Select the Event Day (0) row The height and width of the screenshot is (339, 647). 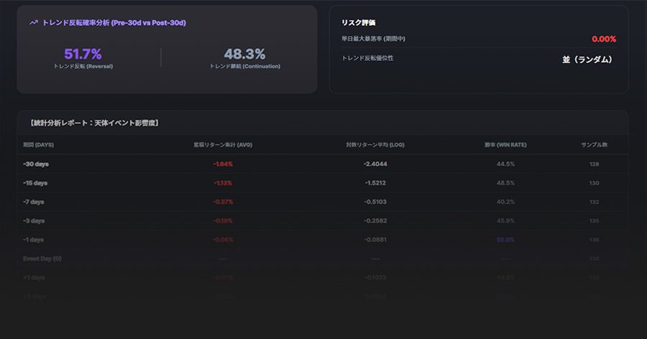(42, 259)
